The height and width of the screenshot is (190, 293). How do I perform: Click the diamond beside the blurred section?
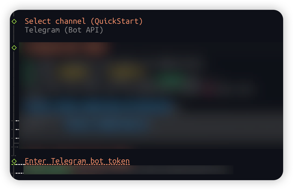tap(14, 48)
